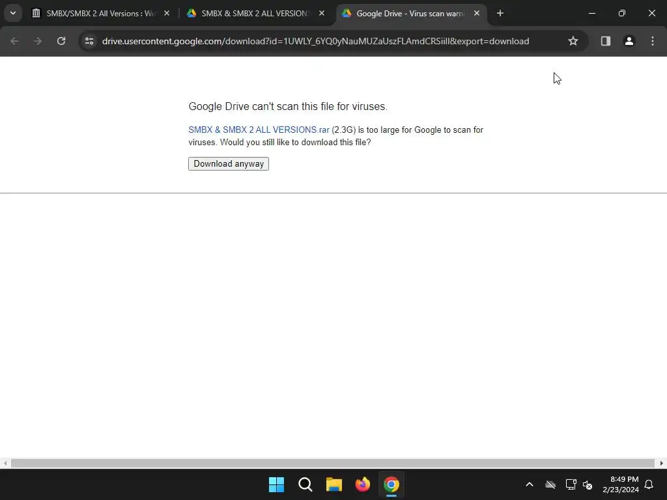Open a new tab
This screenshot has width=667, height=500.
point(500,13)
